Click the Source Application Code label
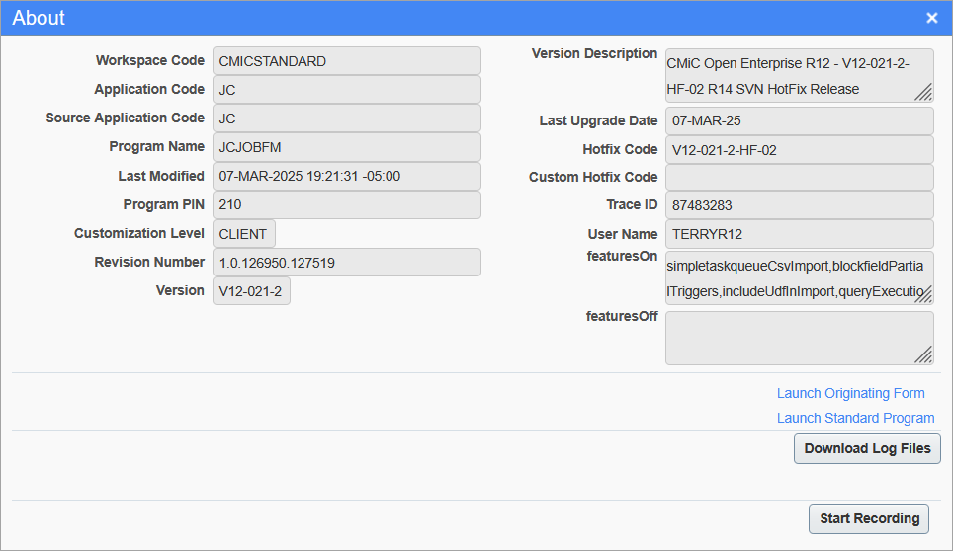 126,118
